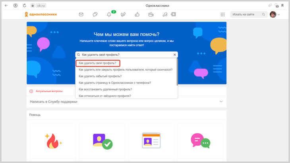
Task: Expand 'Написать в Службу поддержки' section
Action: [x=126, y=102]
